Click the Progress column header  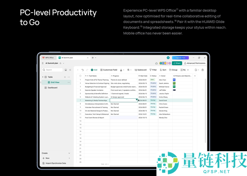coord(123,76)
